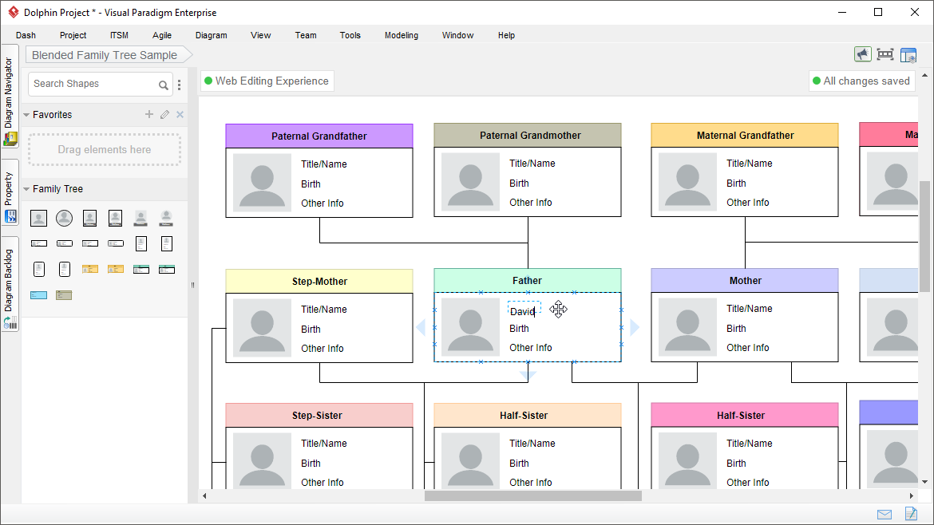934x525 pixels.
Task: Collapse the Favorites section
Action: pyautogui.click(x=25, y=114)
